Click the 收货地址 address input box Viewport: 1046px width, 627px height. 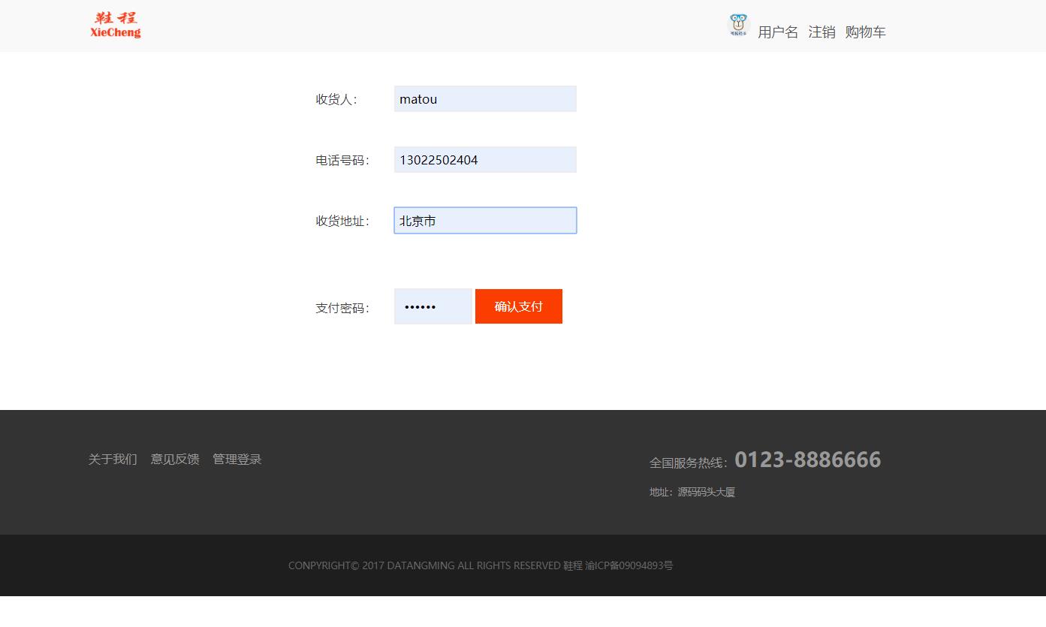(x=484, y=220)
